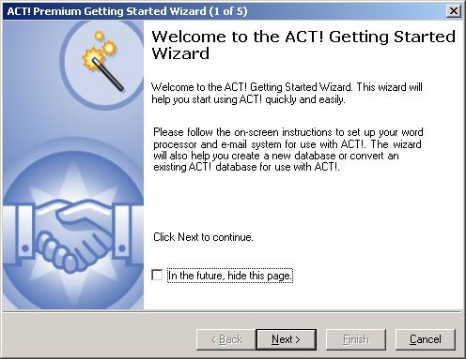Click the wizard title bar text

click(x=127, y=11)
